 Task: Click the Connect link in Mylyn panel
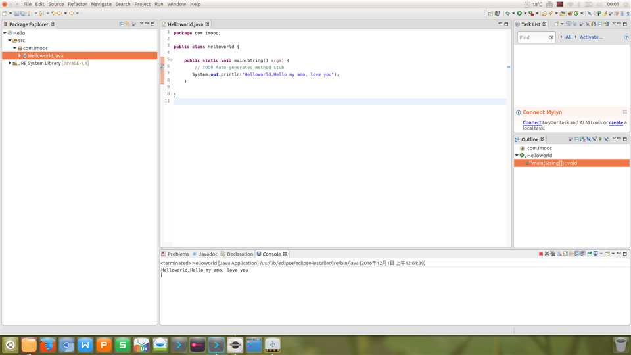coord(532,122)
